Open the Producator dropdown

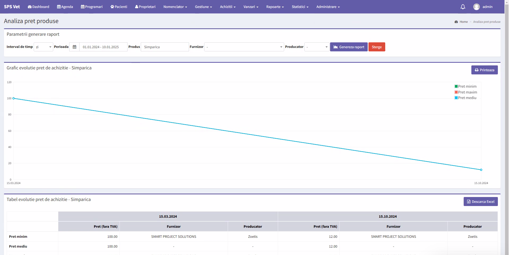[x=317, y=47]
